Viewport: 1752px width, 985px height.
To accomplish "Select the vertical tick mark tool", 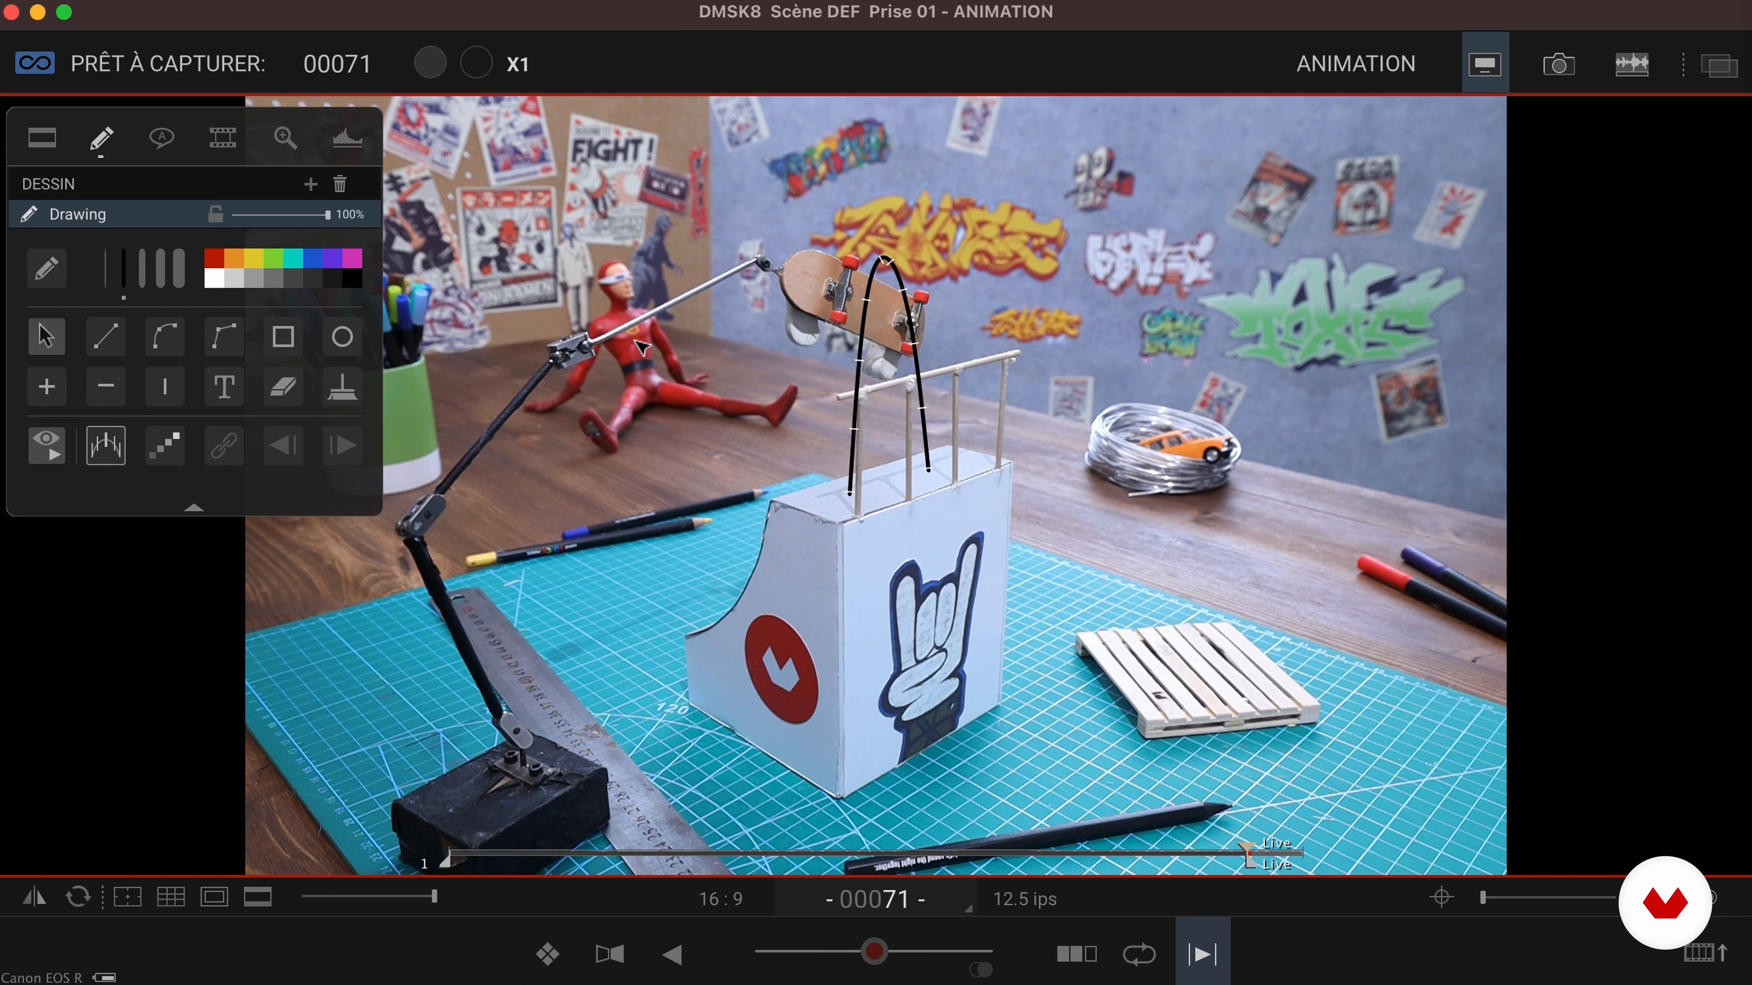I will point(165,387).
